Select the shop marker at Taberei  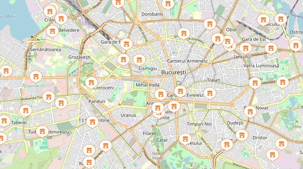point(4,121)
